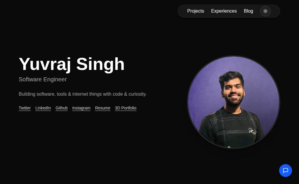Image resolution: width=299 pixels, height=184 pixels.
Task: View the Resume link
Action: pos(102,108)
